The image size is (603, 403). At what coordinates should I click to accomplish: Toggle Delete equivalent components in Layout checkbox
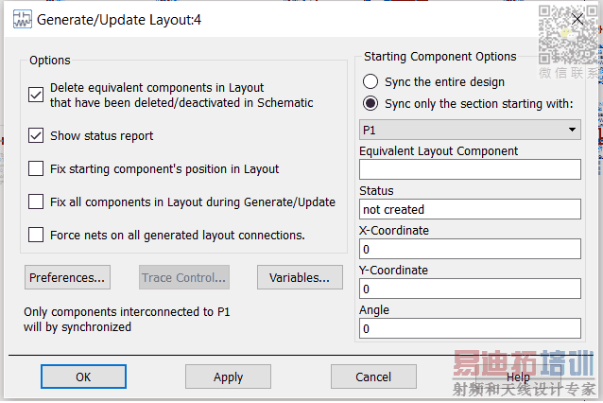pos(36,95)
